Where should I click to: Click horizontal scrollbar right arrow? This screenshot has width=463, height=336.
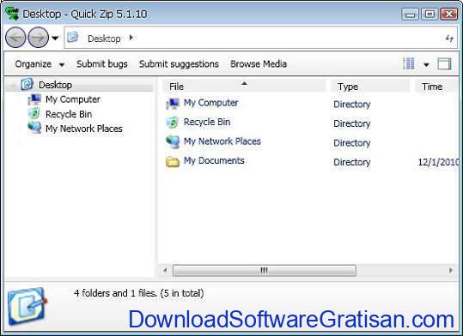(x=451, y=270)
